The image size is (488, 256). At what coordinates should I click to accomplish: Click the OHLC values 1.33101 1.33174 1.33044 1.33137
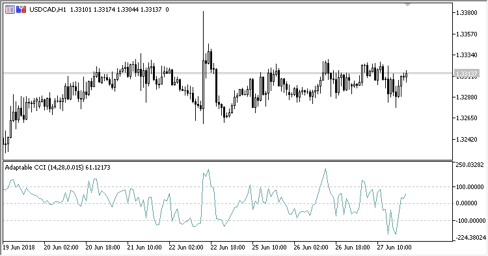pos(116,10)
